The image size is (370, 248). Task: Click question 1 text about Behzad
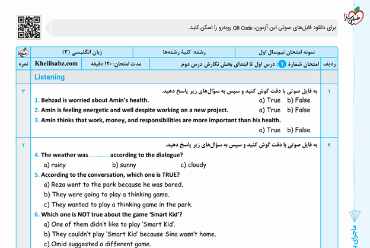tap(92, 100)
